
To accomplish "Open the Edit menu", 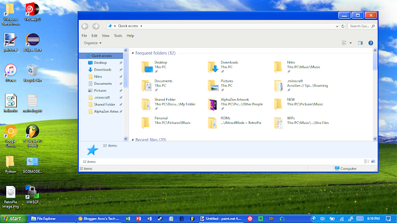I will [x=94, y=36].
